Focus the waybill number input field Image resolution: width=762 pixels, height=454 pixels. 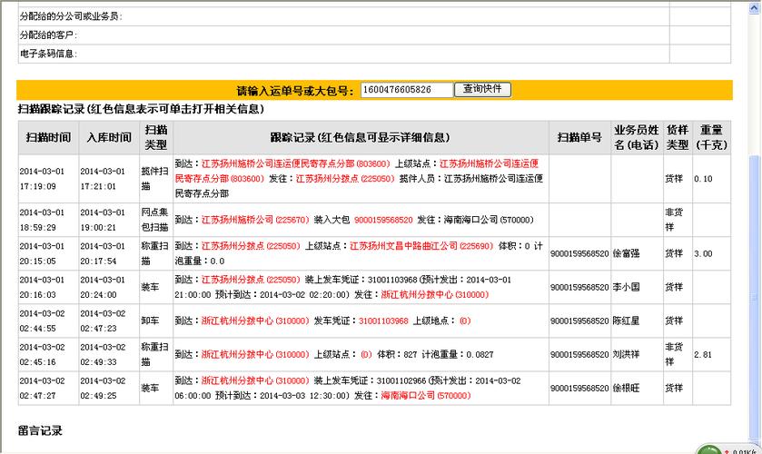(406, 90)
